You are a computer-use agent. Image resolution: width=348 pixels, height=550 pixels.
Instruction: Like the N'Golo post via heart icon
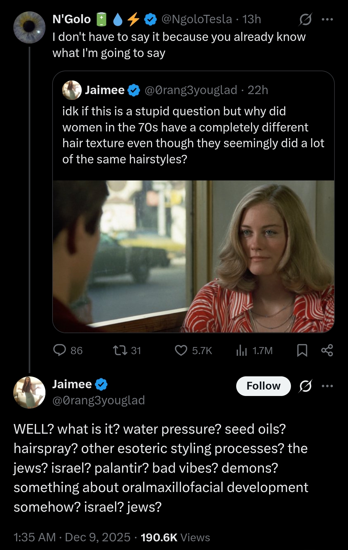[181, 350]
